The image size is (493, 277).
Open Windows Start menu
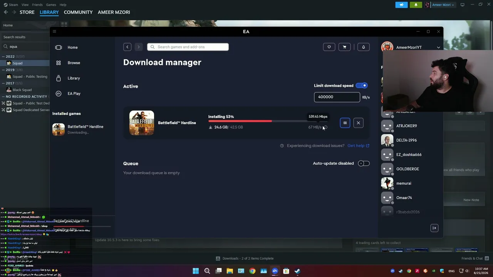click(x=196, y=271)
